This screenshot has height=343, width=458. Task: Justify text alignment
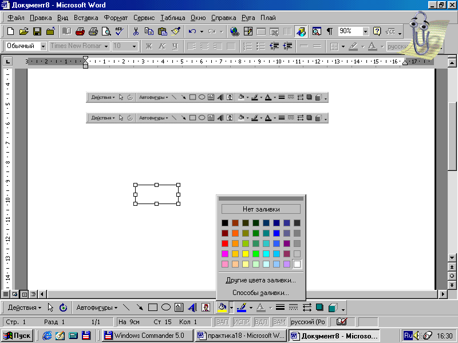coord(231,46)
